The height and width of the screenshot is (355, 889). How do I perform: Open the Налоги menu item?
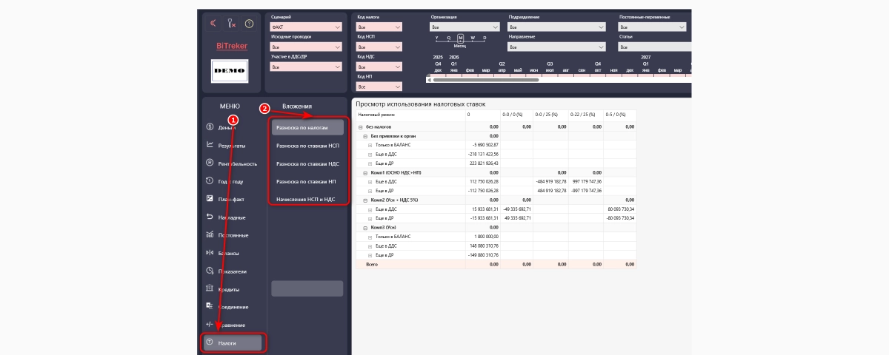tap(233, 343)
